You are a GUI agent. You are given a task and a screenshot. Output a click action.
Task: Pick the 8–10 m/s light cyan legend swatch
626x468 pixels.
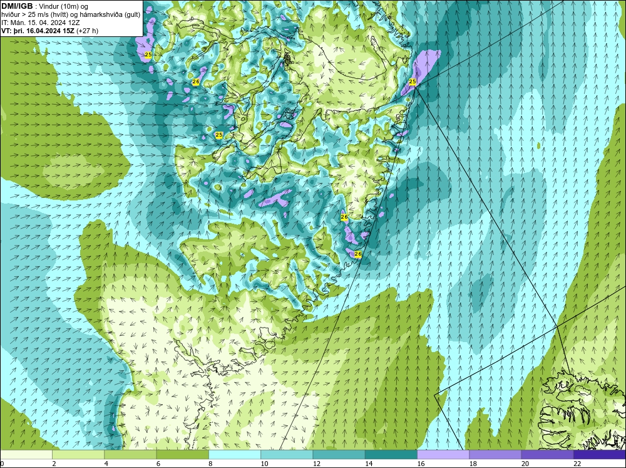235,454
